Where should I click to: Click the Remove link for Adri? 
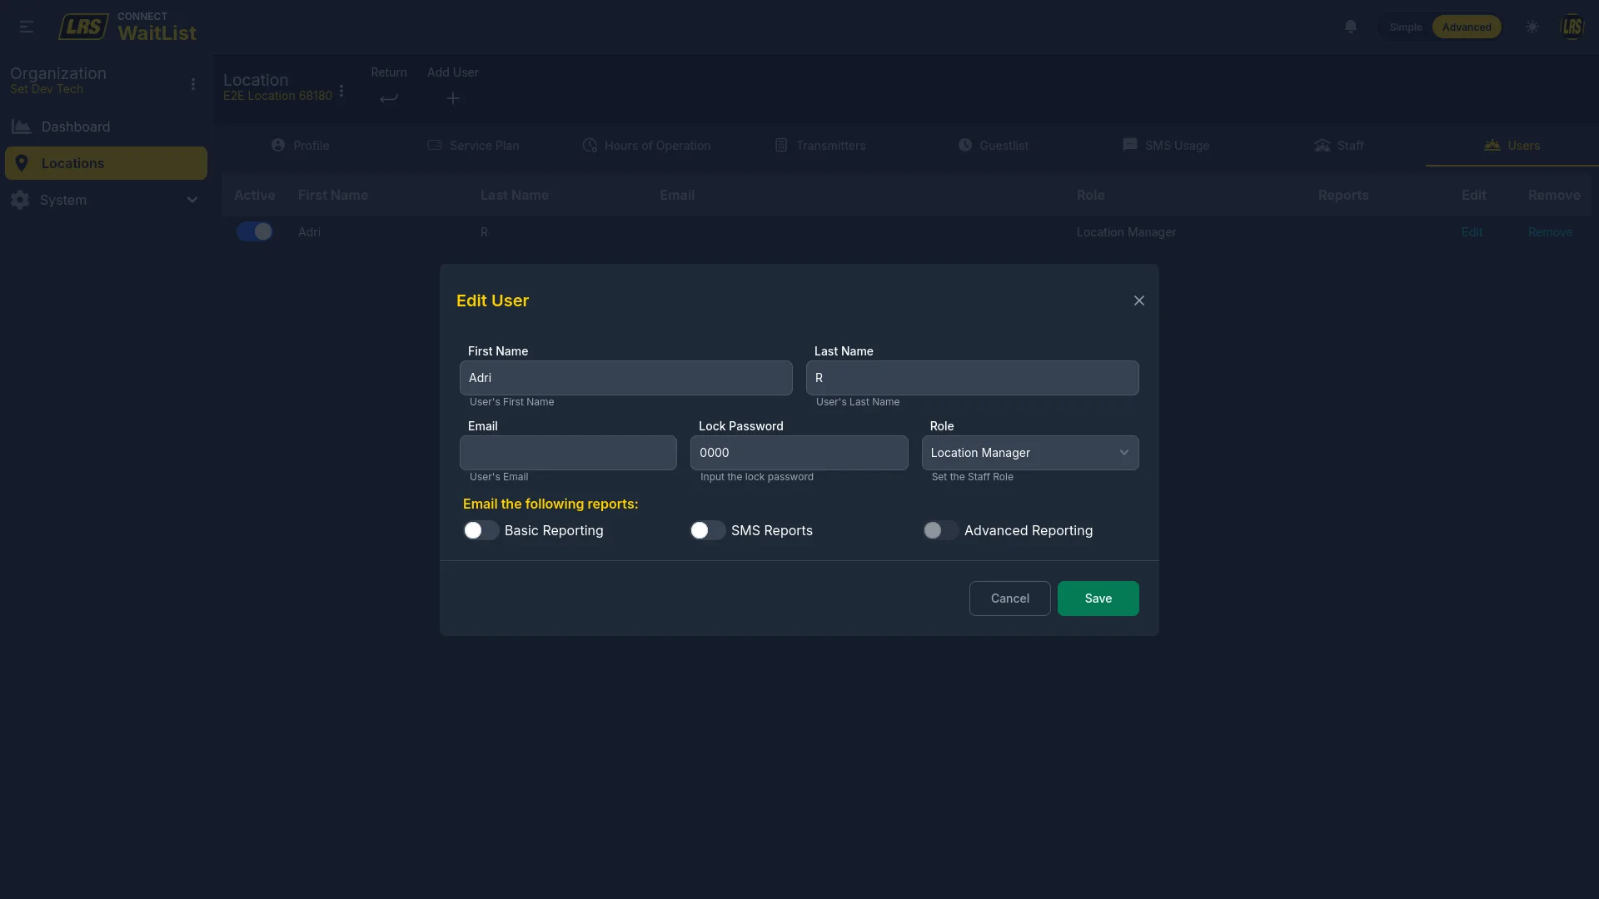pos(1550,232)
